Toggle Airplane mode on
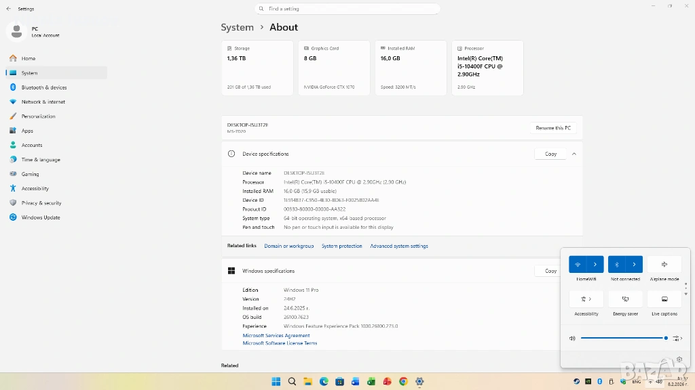695x390 pixels. pos(664,264)
